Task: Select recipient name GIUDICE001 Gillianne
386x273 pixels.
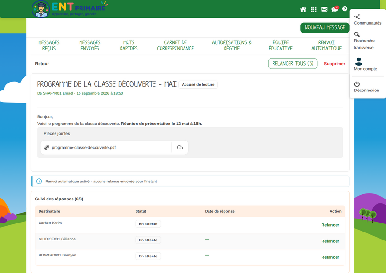Action: (57, 239)
